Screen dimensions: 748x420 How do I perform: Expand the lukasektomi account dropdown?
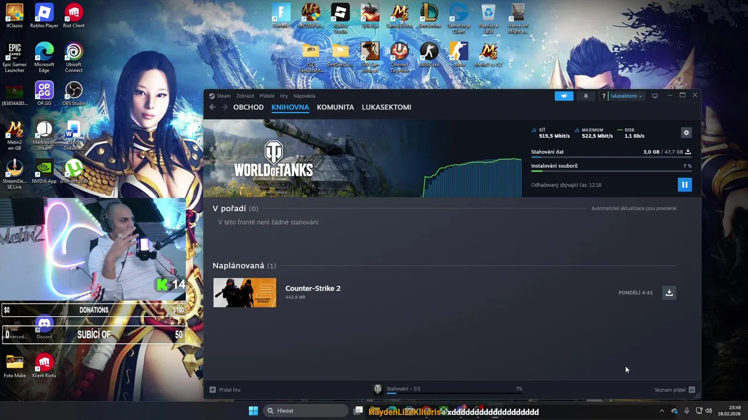click(626, 96)
